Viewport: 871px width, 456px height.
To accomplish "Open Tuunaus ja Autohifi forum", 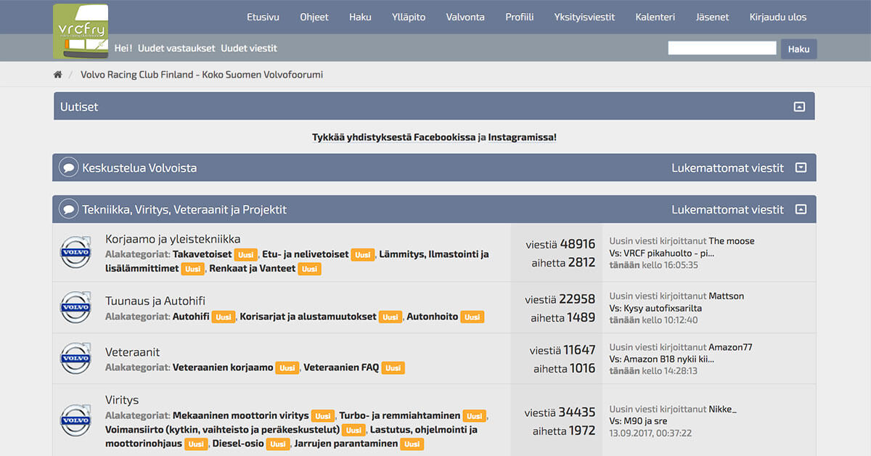I will pos(155,301).
